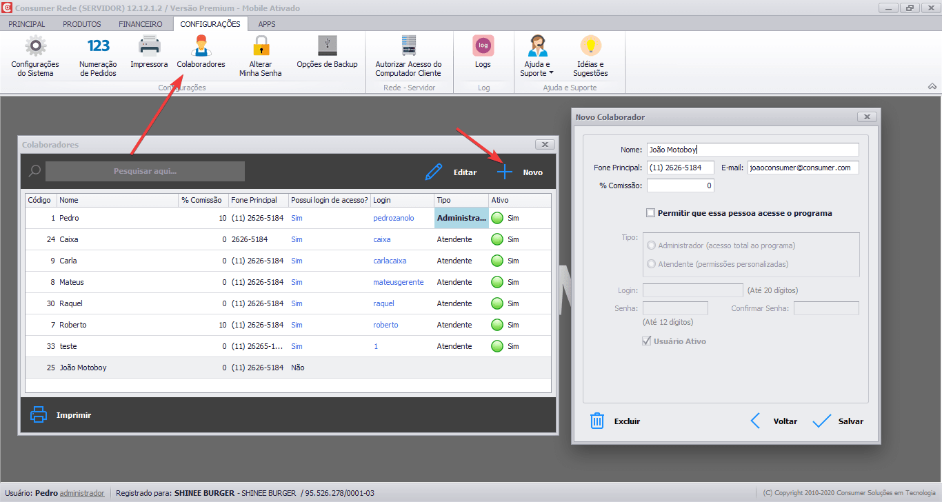Sort by the Fone Principal column header
The height and width of the screenshot is (502, 942).
(258, 200)
